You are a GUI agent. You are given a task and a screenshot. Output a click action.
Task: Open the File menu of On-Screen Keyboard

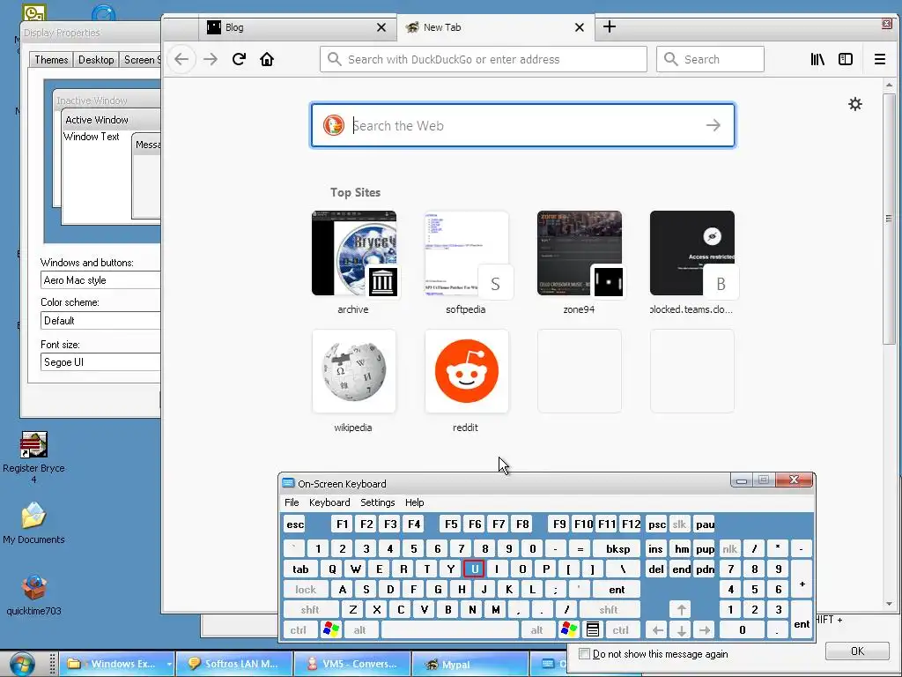[292, 502]
